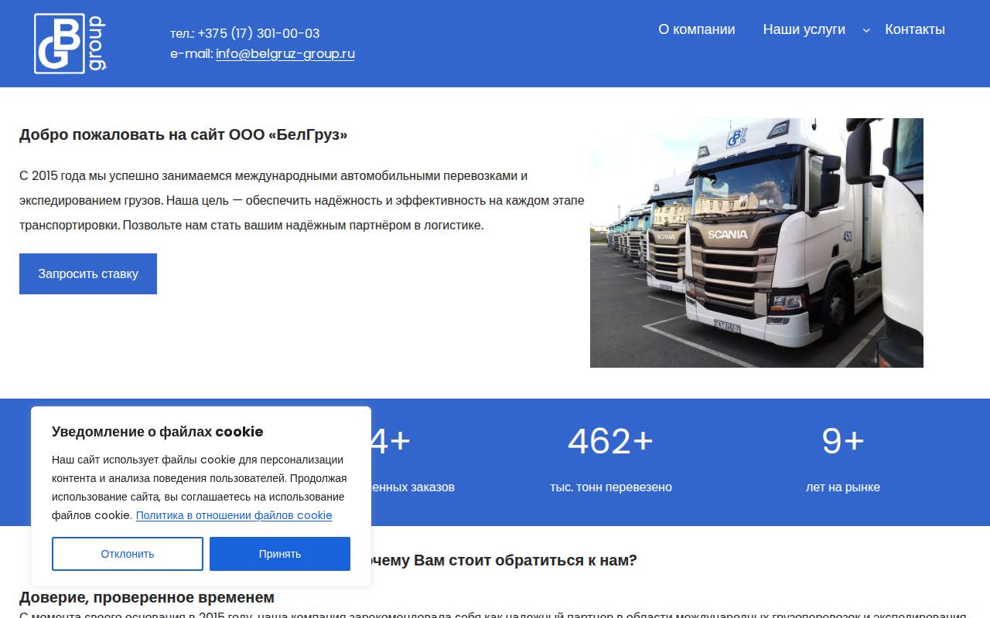Click the heading Доверие, проверенное временем
Screen dimensions: 990x618
click(147, 597)
